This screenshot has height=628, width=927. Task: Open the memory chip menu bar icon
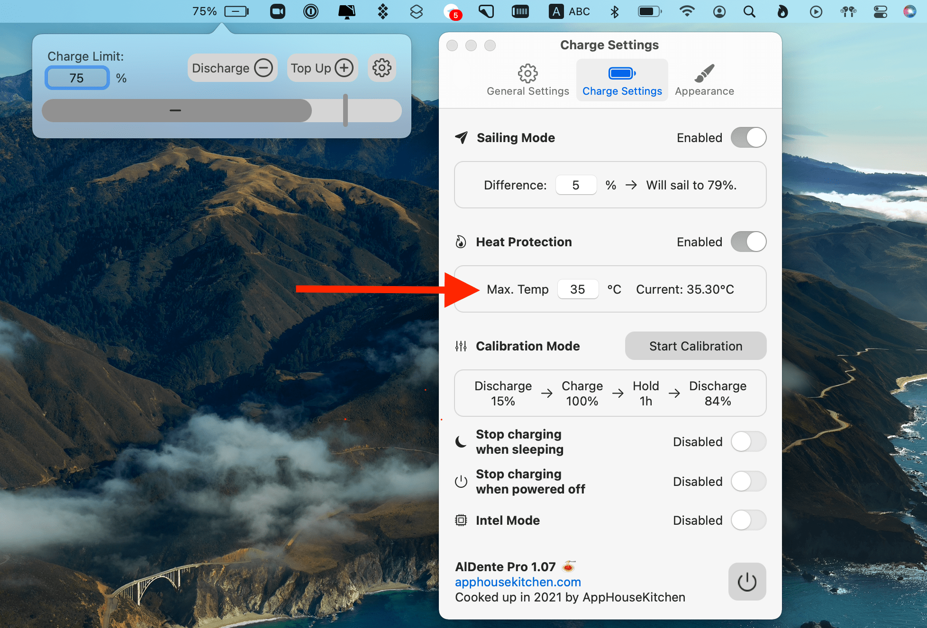click(x=520, y=11)
